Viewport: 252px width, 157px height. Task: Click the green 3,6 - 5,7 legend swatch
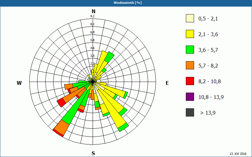(190, 50)
